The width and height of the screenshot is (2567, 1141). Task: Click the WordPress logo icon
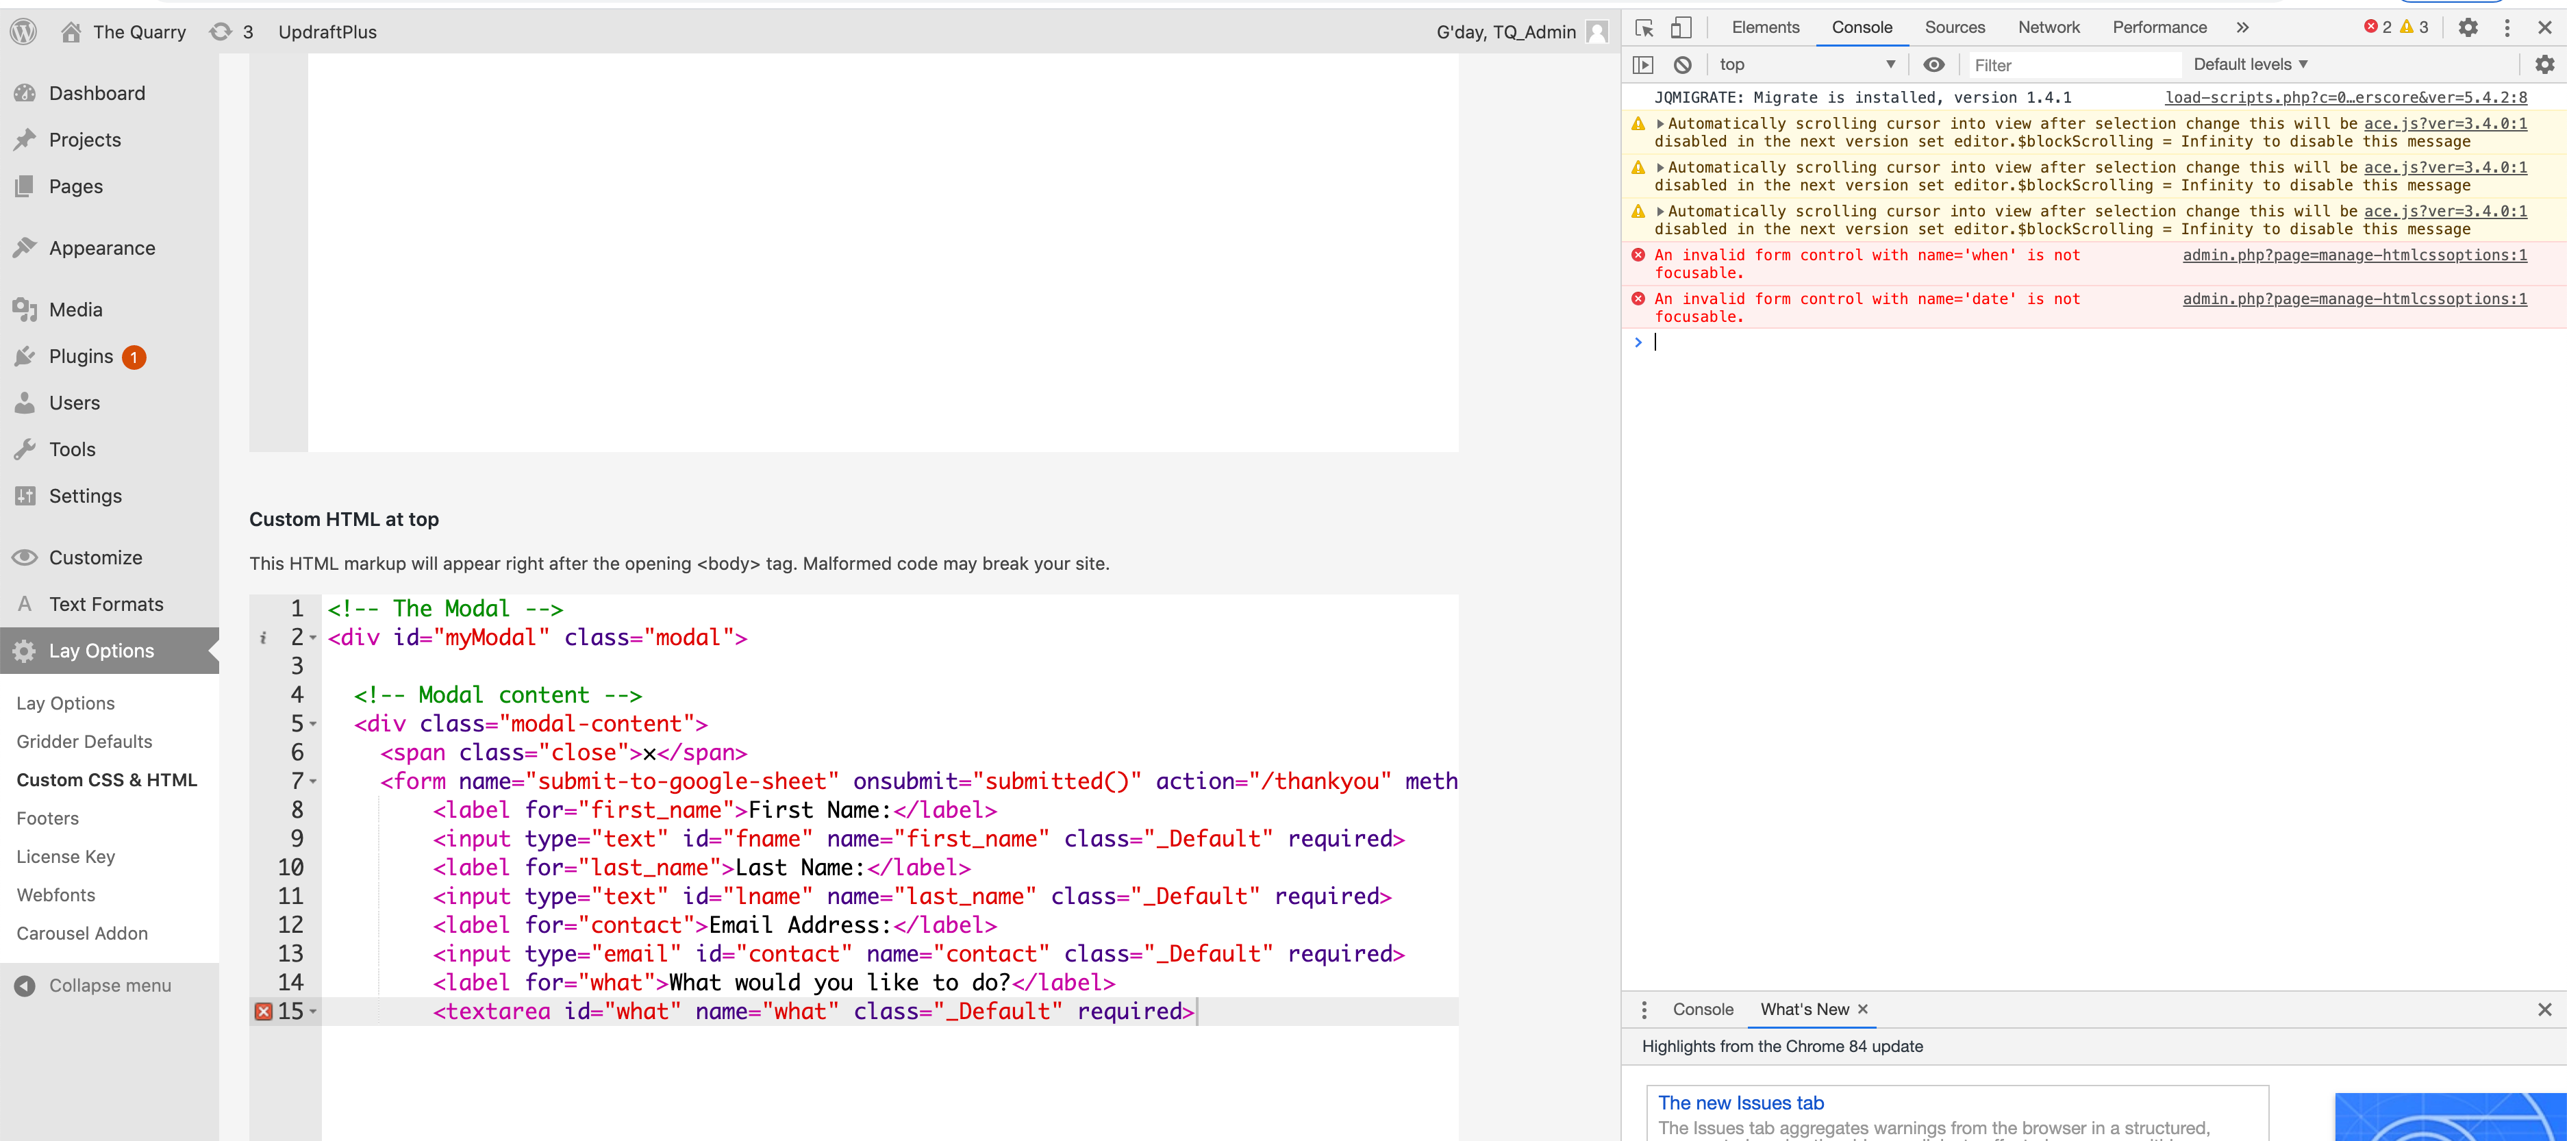[24, 32]
